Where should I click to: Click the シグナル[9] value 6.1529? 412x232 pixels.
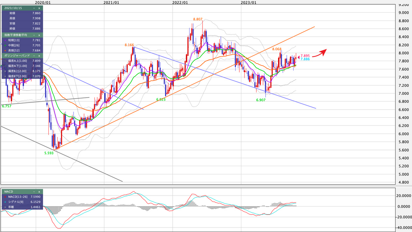(36, 202)
